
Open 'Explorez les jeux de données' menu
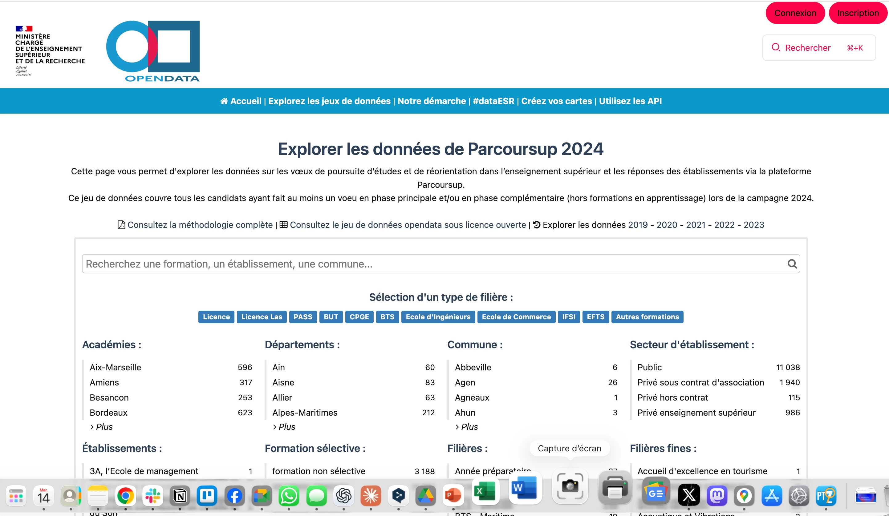click(329, 101)
